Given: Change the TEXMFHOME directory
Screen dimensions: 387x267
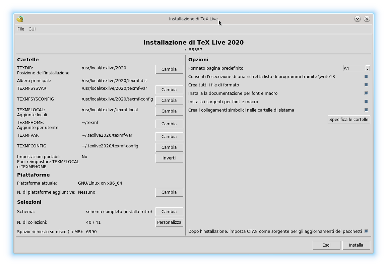Looking at the screenshot, I should [x=169, y=124].
